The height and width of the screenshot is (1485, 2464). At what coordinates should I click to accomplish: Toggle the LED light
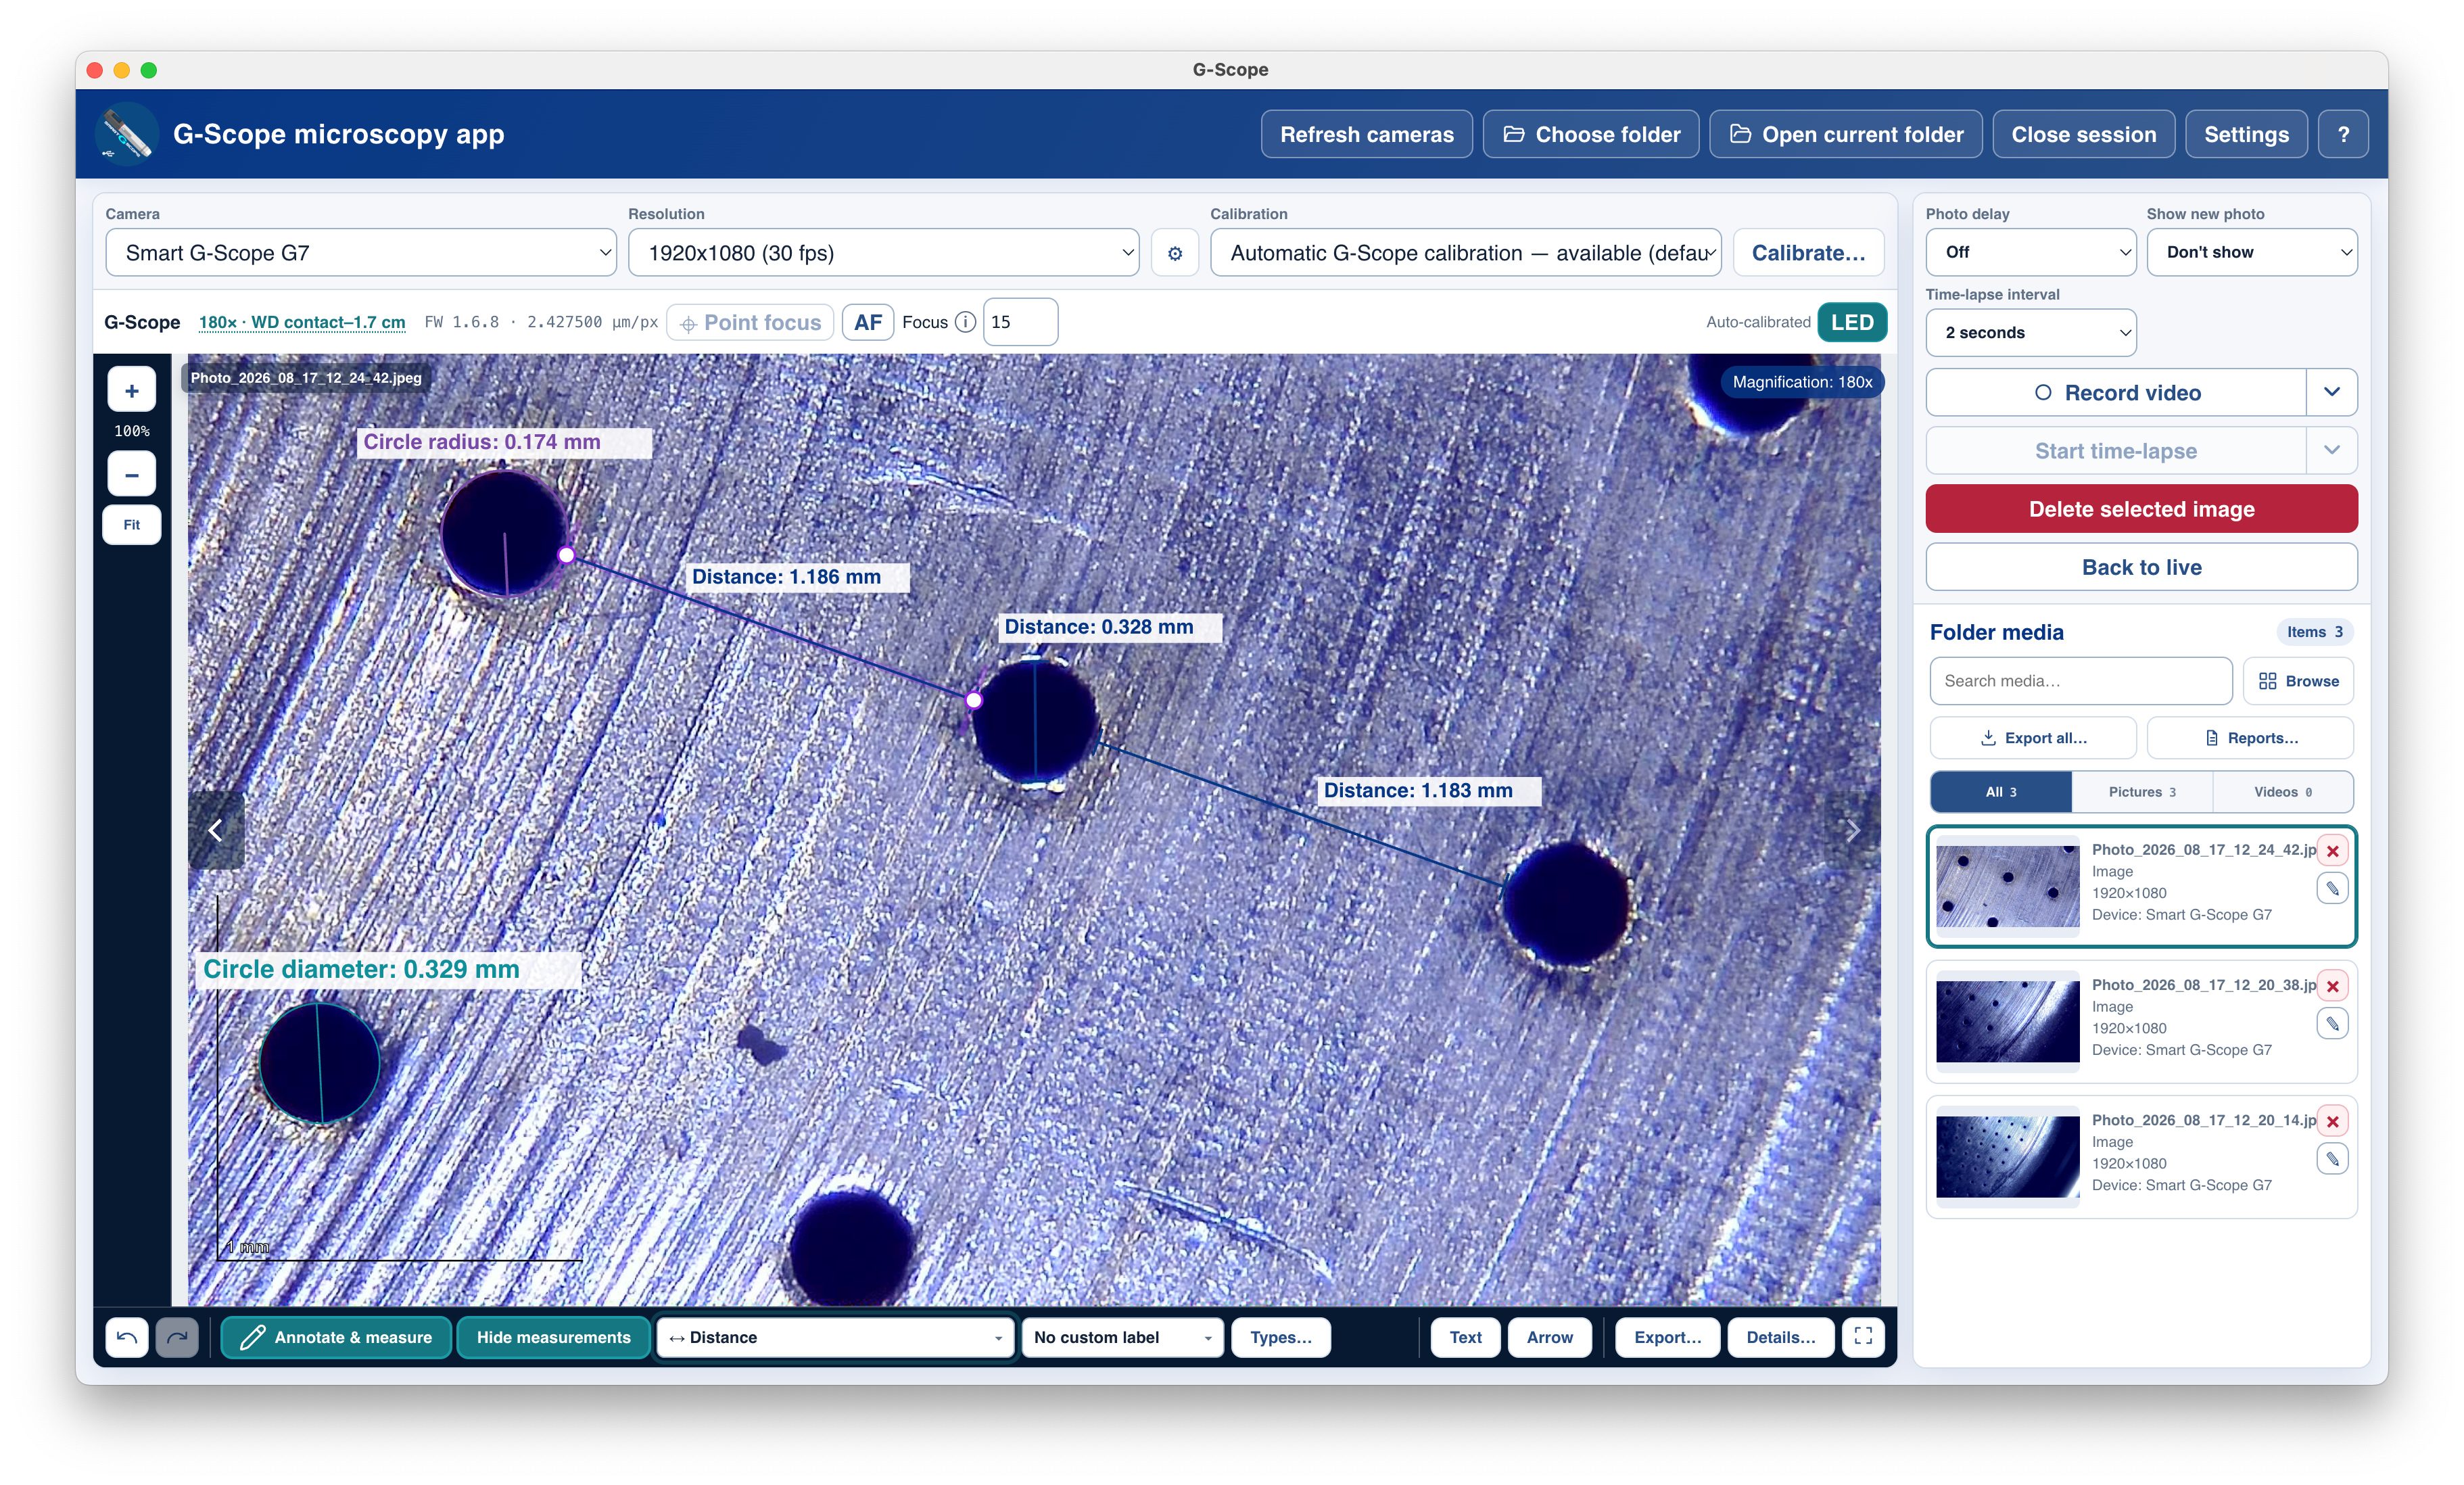(1852, 322)
